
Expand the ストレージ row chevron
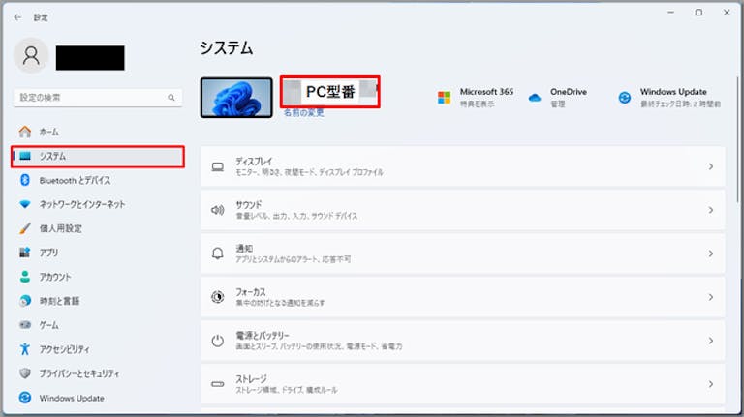click(711, 384)
